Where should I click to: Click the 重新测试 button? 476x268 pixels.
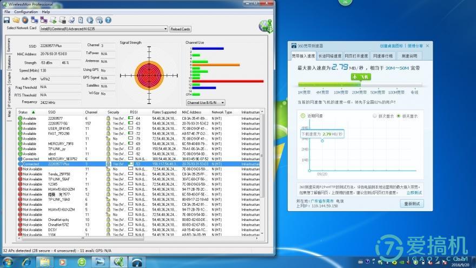pyautogui.click(x=412, y=204)
